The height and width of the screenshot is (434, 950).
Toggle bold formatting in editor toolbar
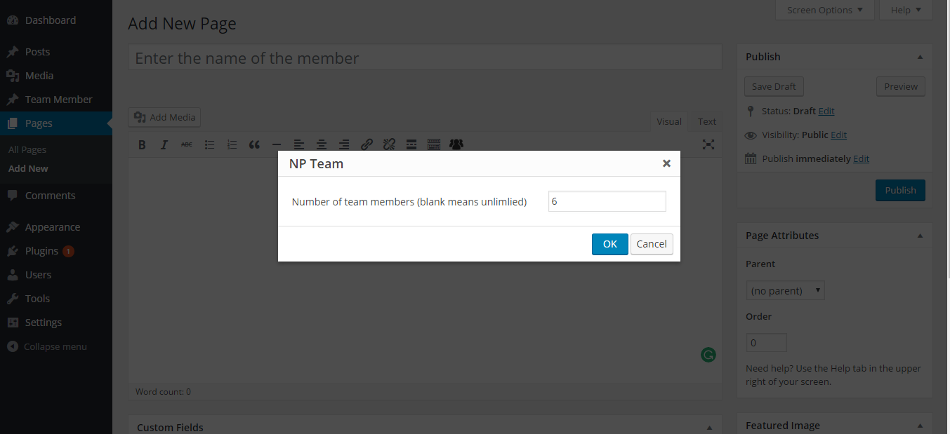tap(142, 144)
